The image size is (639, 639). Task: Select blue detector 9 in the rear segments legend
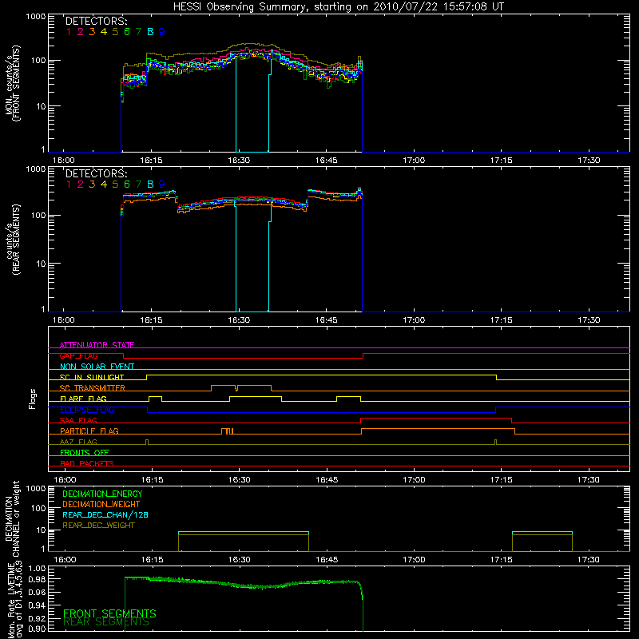[x=162, y=185]
